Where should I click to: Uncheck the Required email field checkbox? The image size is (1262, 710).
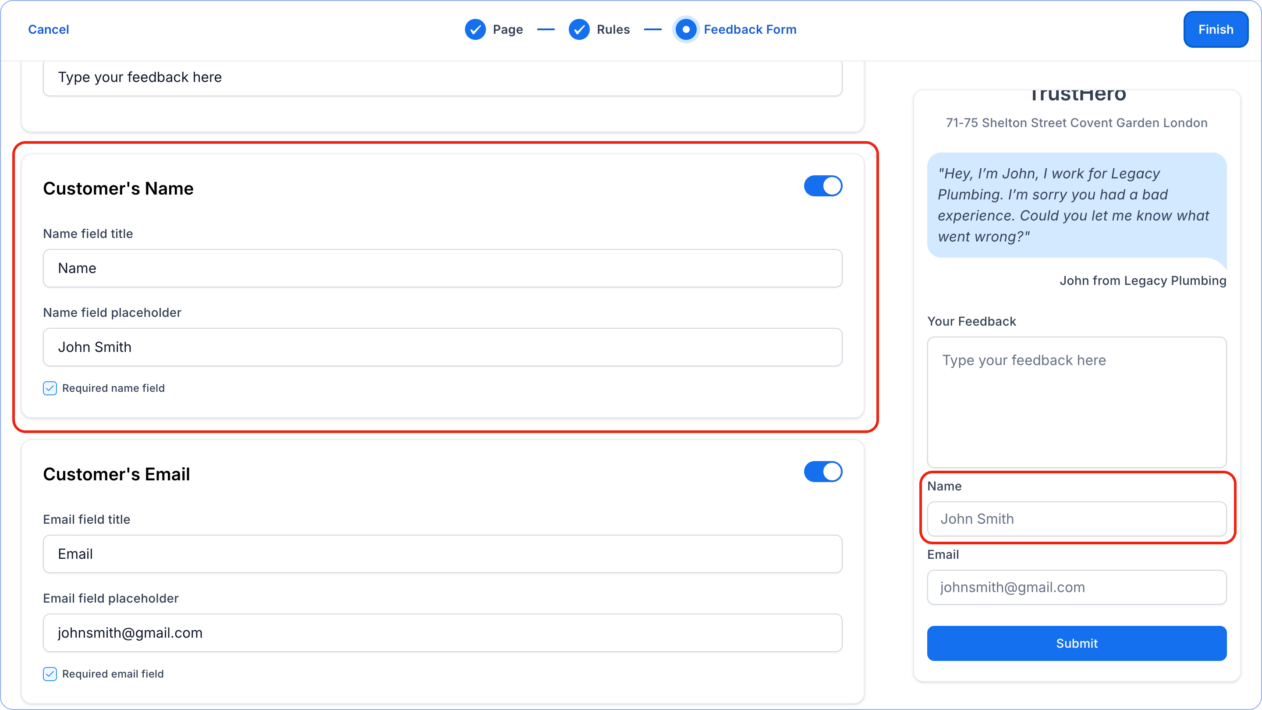[x=50, y=674]
